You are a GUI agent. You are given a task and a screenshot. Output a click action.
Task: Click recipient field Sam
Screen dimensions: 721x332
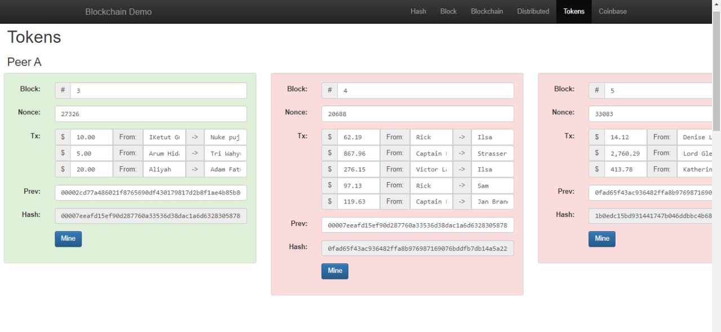click(x=492, y=185)
